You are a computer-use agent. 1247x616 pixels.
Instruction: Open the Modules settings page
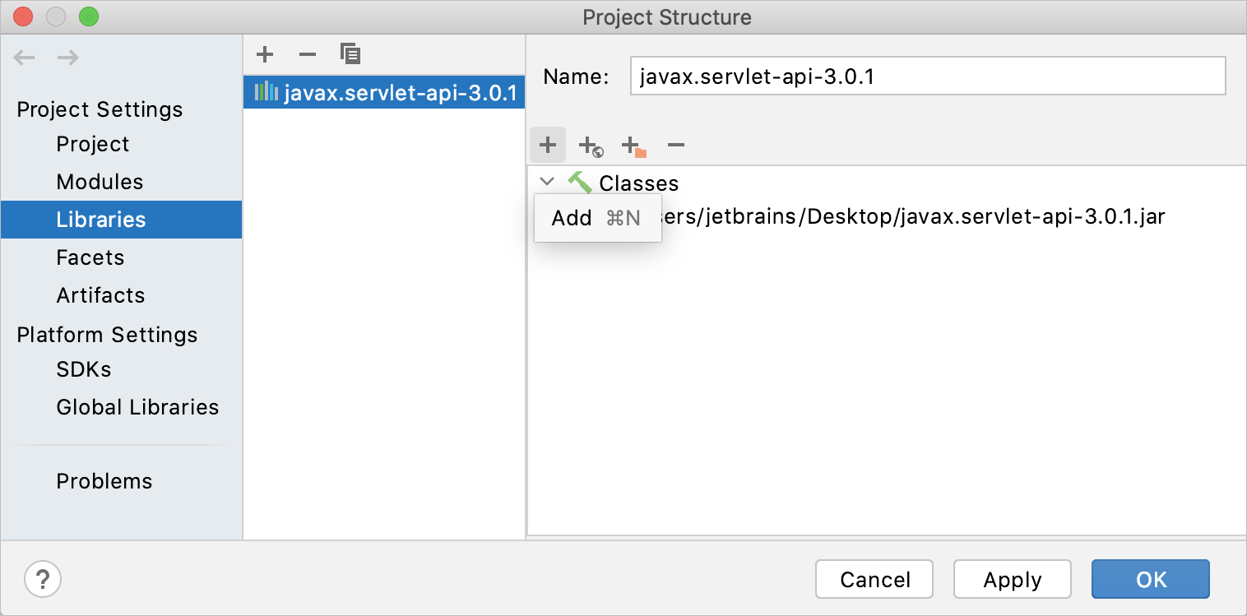pos(100,182)
